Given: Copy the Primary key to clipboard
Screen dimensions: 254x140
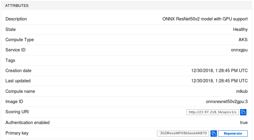Looking at the screenshot, I should (214, 133).
